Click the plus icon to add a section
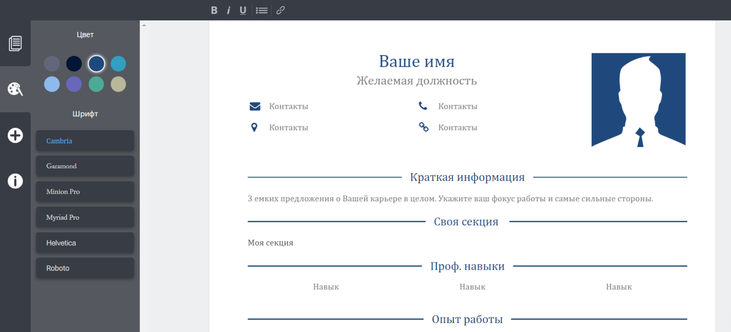Image resolution: width=731 pixels, height=332 pixels. (x=15, y=135)
